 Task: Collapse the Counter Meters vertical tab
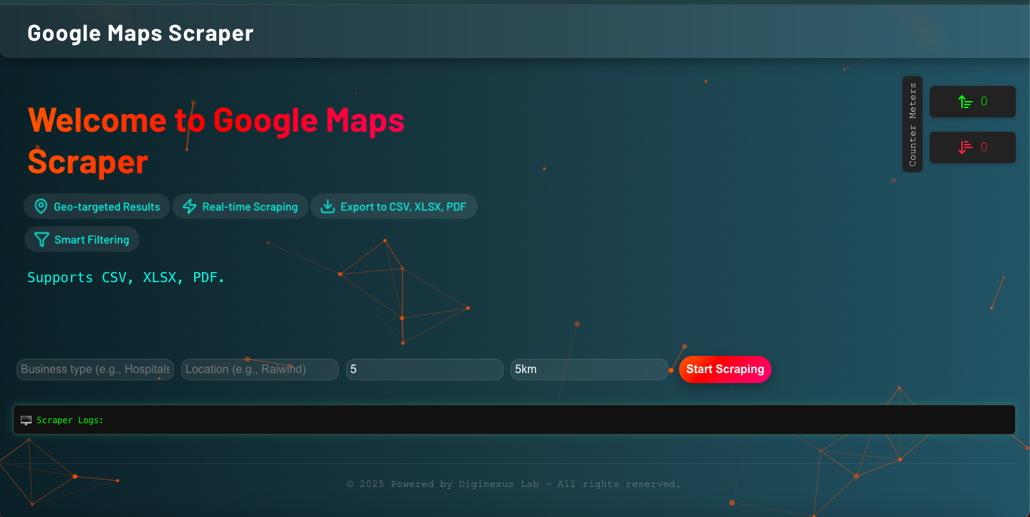pyautogui.click(x=913, y=125)
